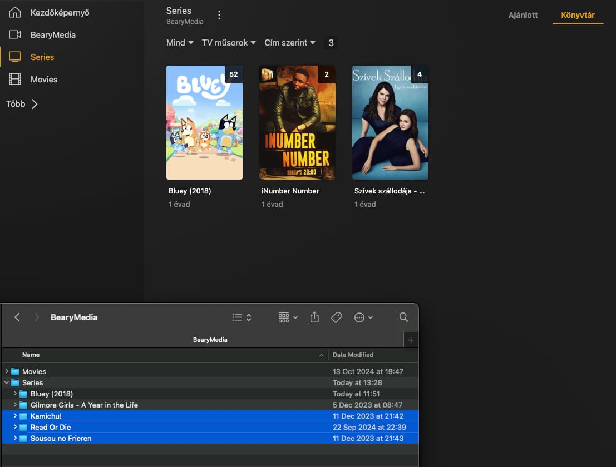The image size is (616, 467).
Task: Click the BearyMedia camera icon in sidebar
Action: pyautogui.click(x=15, y=34)
